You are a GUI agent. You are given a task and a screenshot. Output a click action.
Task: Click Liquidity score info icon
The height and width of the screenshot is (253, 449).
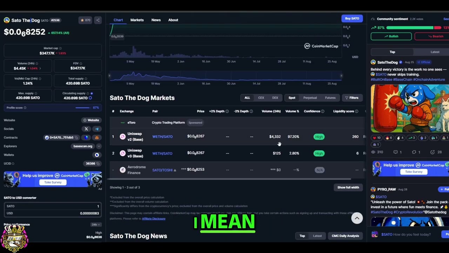356,111
